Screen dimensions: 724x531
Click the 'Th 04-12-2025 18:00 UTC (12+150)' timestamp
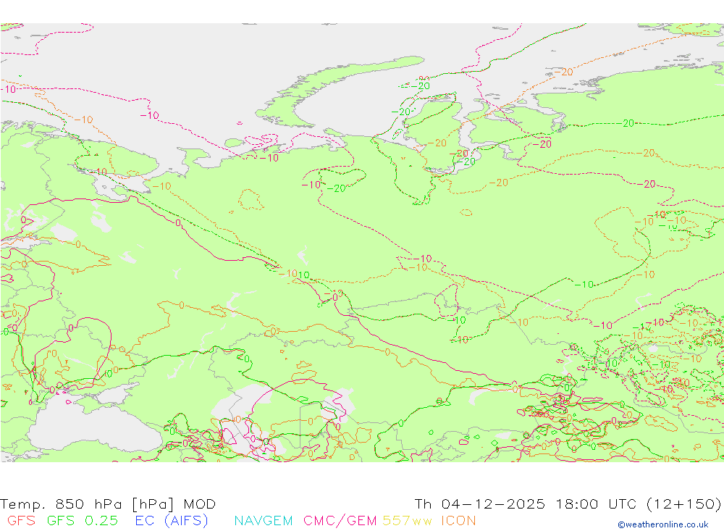pyautogui.click(x=568, y=503)
